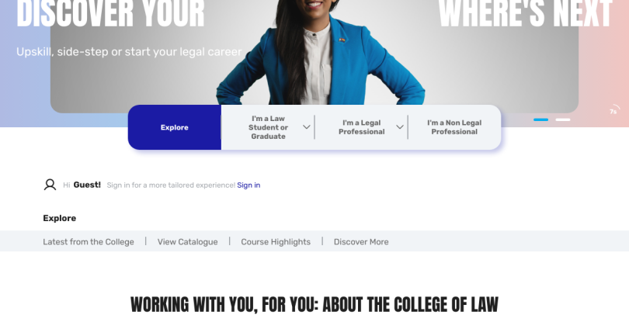629x329 pixels.
Task: Click the Working With You, For You heading
Action: tap(314, 304)
